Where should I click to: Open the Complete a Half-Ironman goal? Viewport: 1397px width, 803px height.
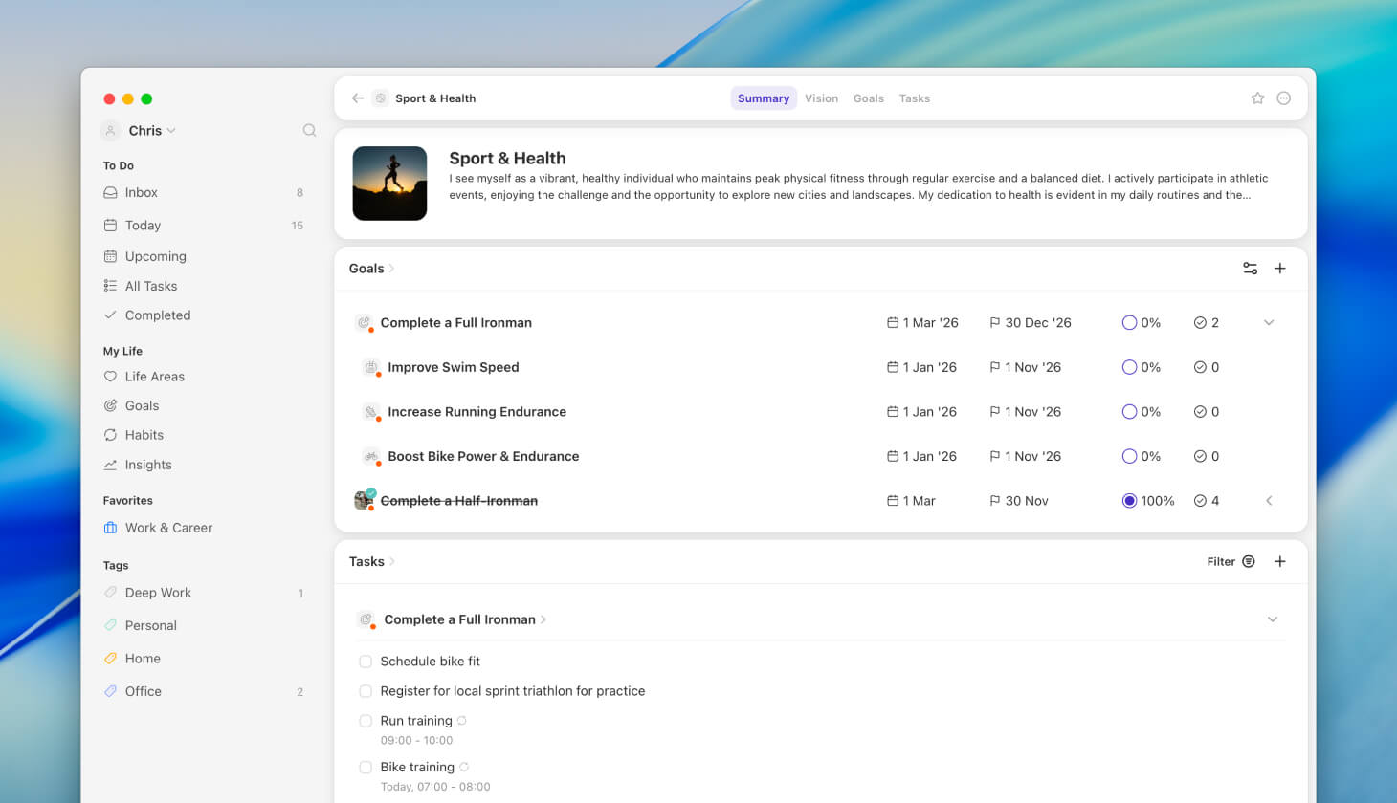pyautogui.click(x=459, y=501)
